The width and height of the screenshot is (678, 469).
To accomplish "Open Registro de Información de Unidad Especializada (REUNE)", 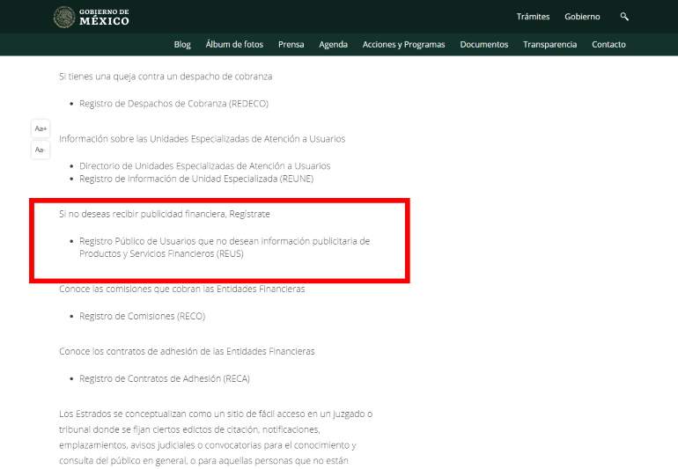I will 196,179.
